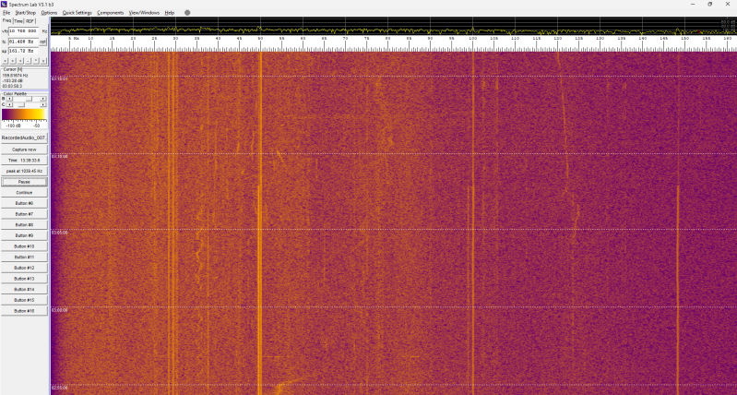Open the Components menu
The image size is (737, 395).
coord(111,13)
